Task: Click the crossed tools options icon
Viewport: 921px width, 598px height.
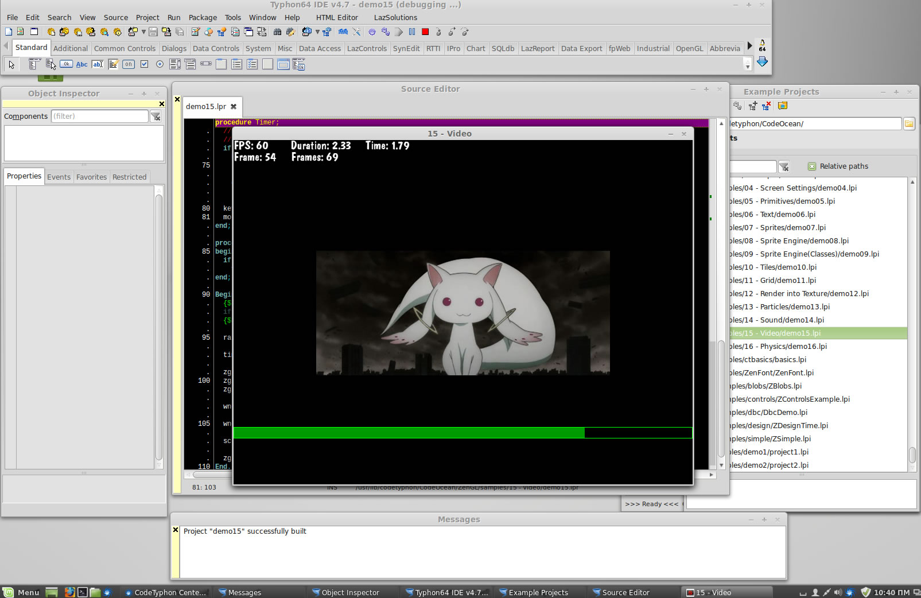Action: [356, 32]
